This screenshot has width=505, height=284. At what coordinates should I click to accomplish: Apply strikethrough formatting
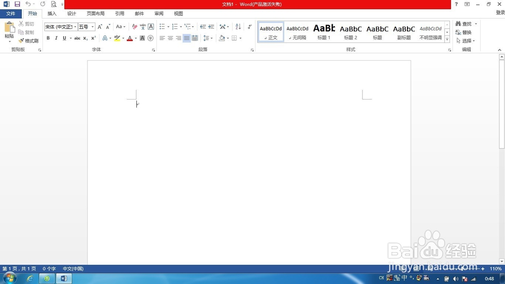tap(77, 38)
